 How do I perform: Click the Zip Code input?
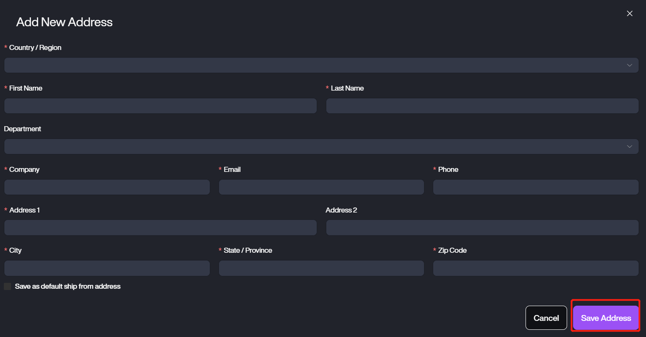535,268
